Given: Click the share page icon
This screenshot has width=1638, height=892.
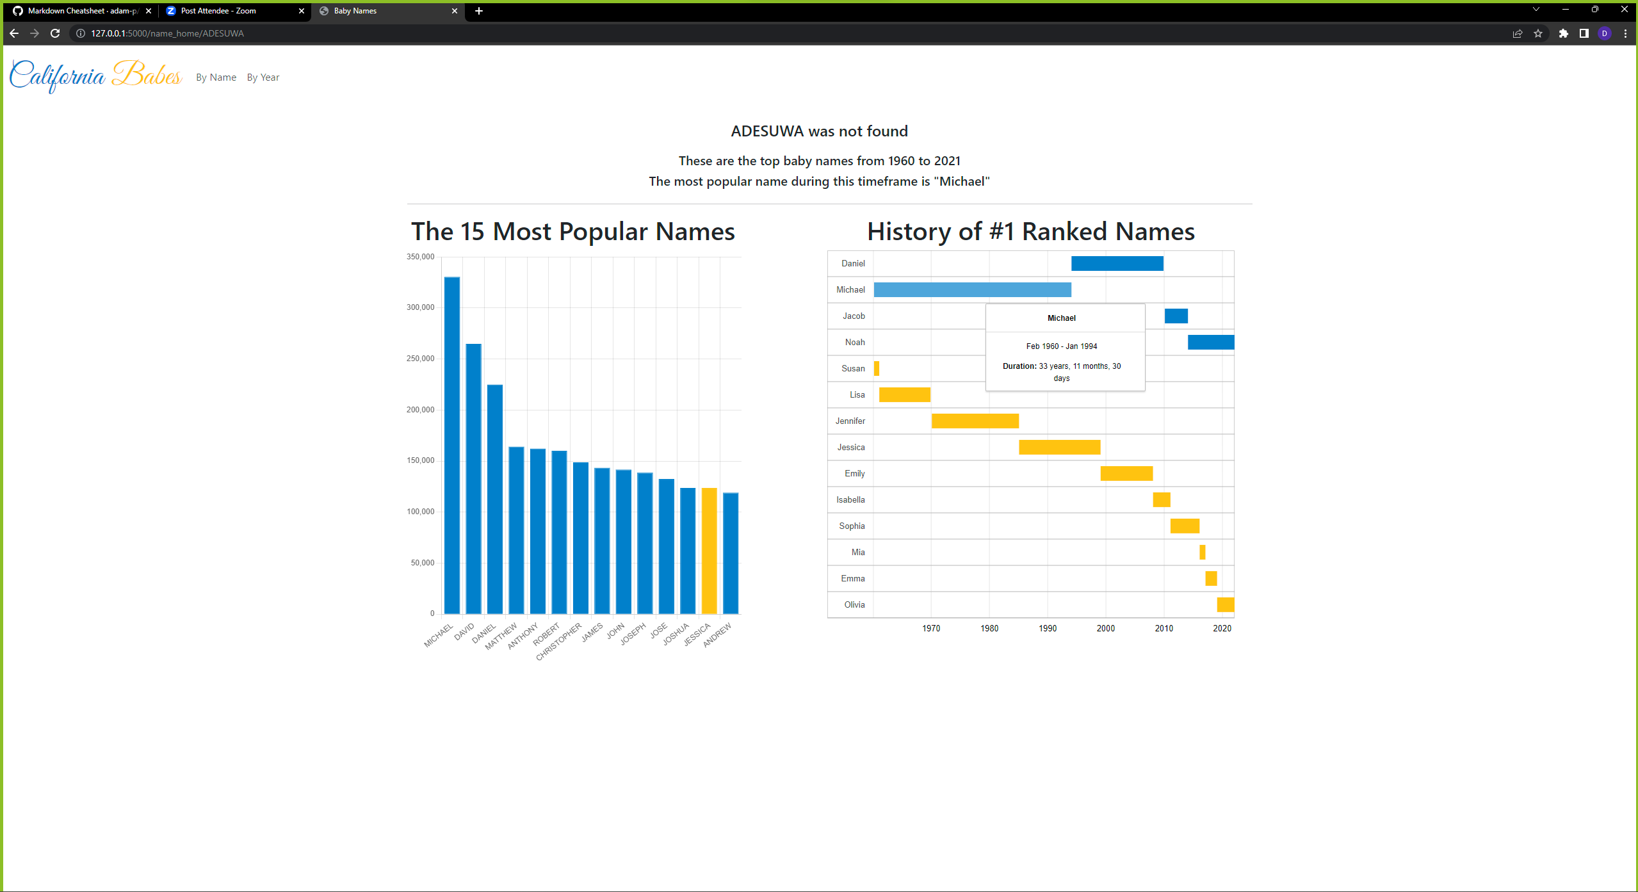Looking at the screenshot, I should pyautogui.click(x=1517, y=33).
